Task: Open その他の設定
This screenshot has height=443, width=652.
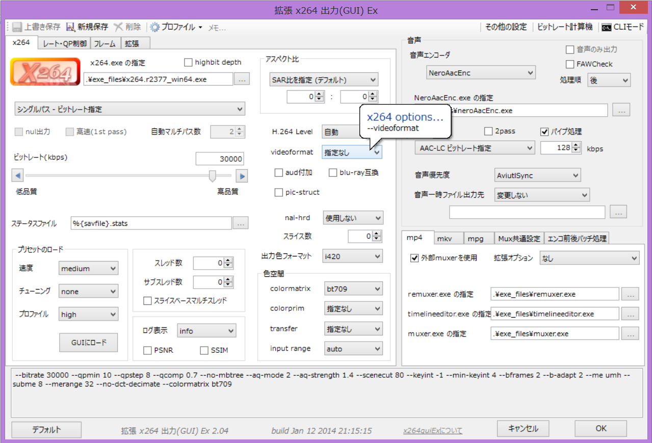Action: click(506, 27)
